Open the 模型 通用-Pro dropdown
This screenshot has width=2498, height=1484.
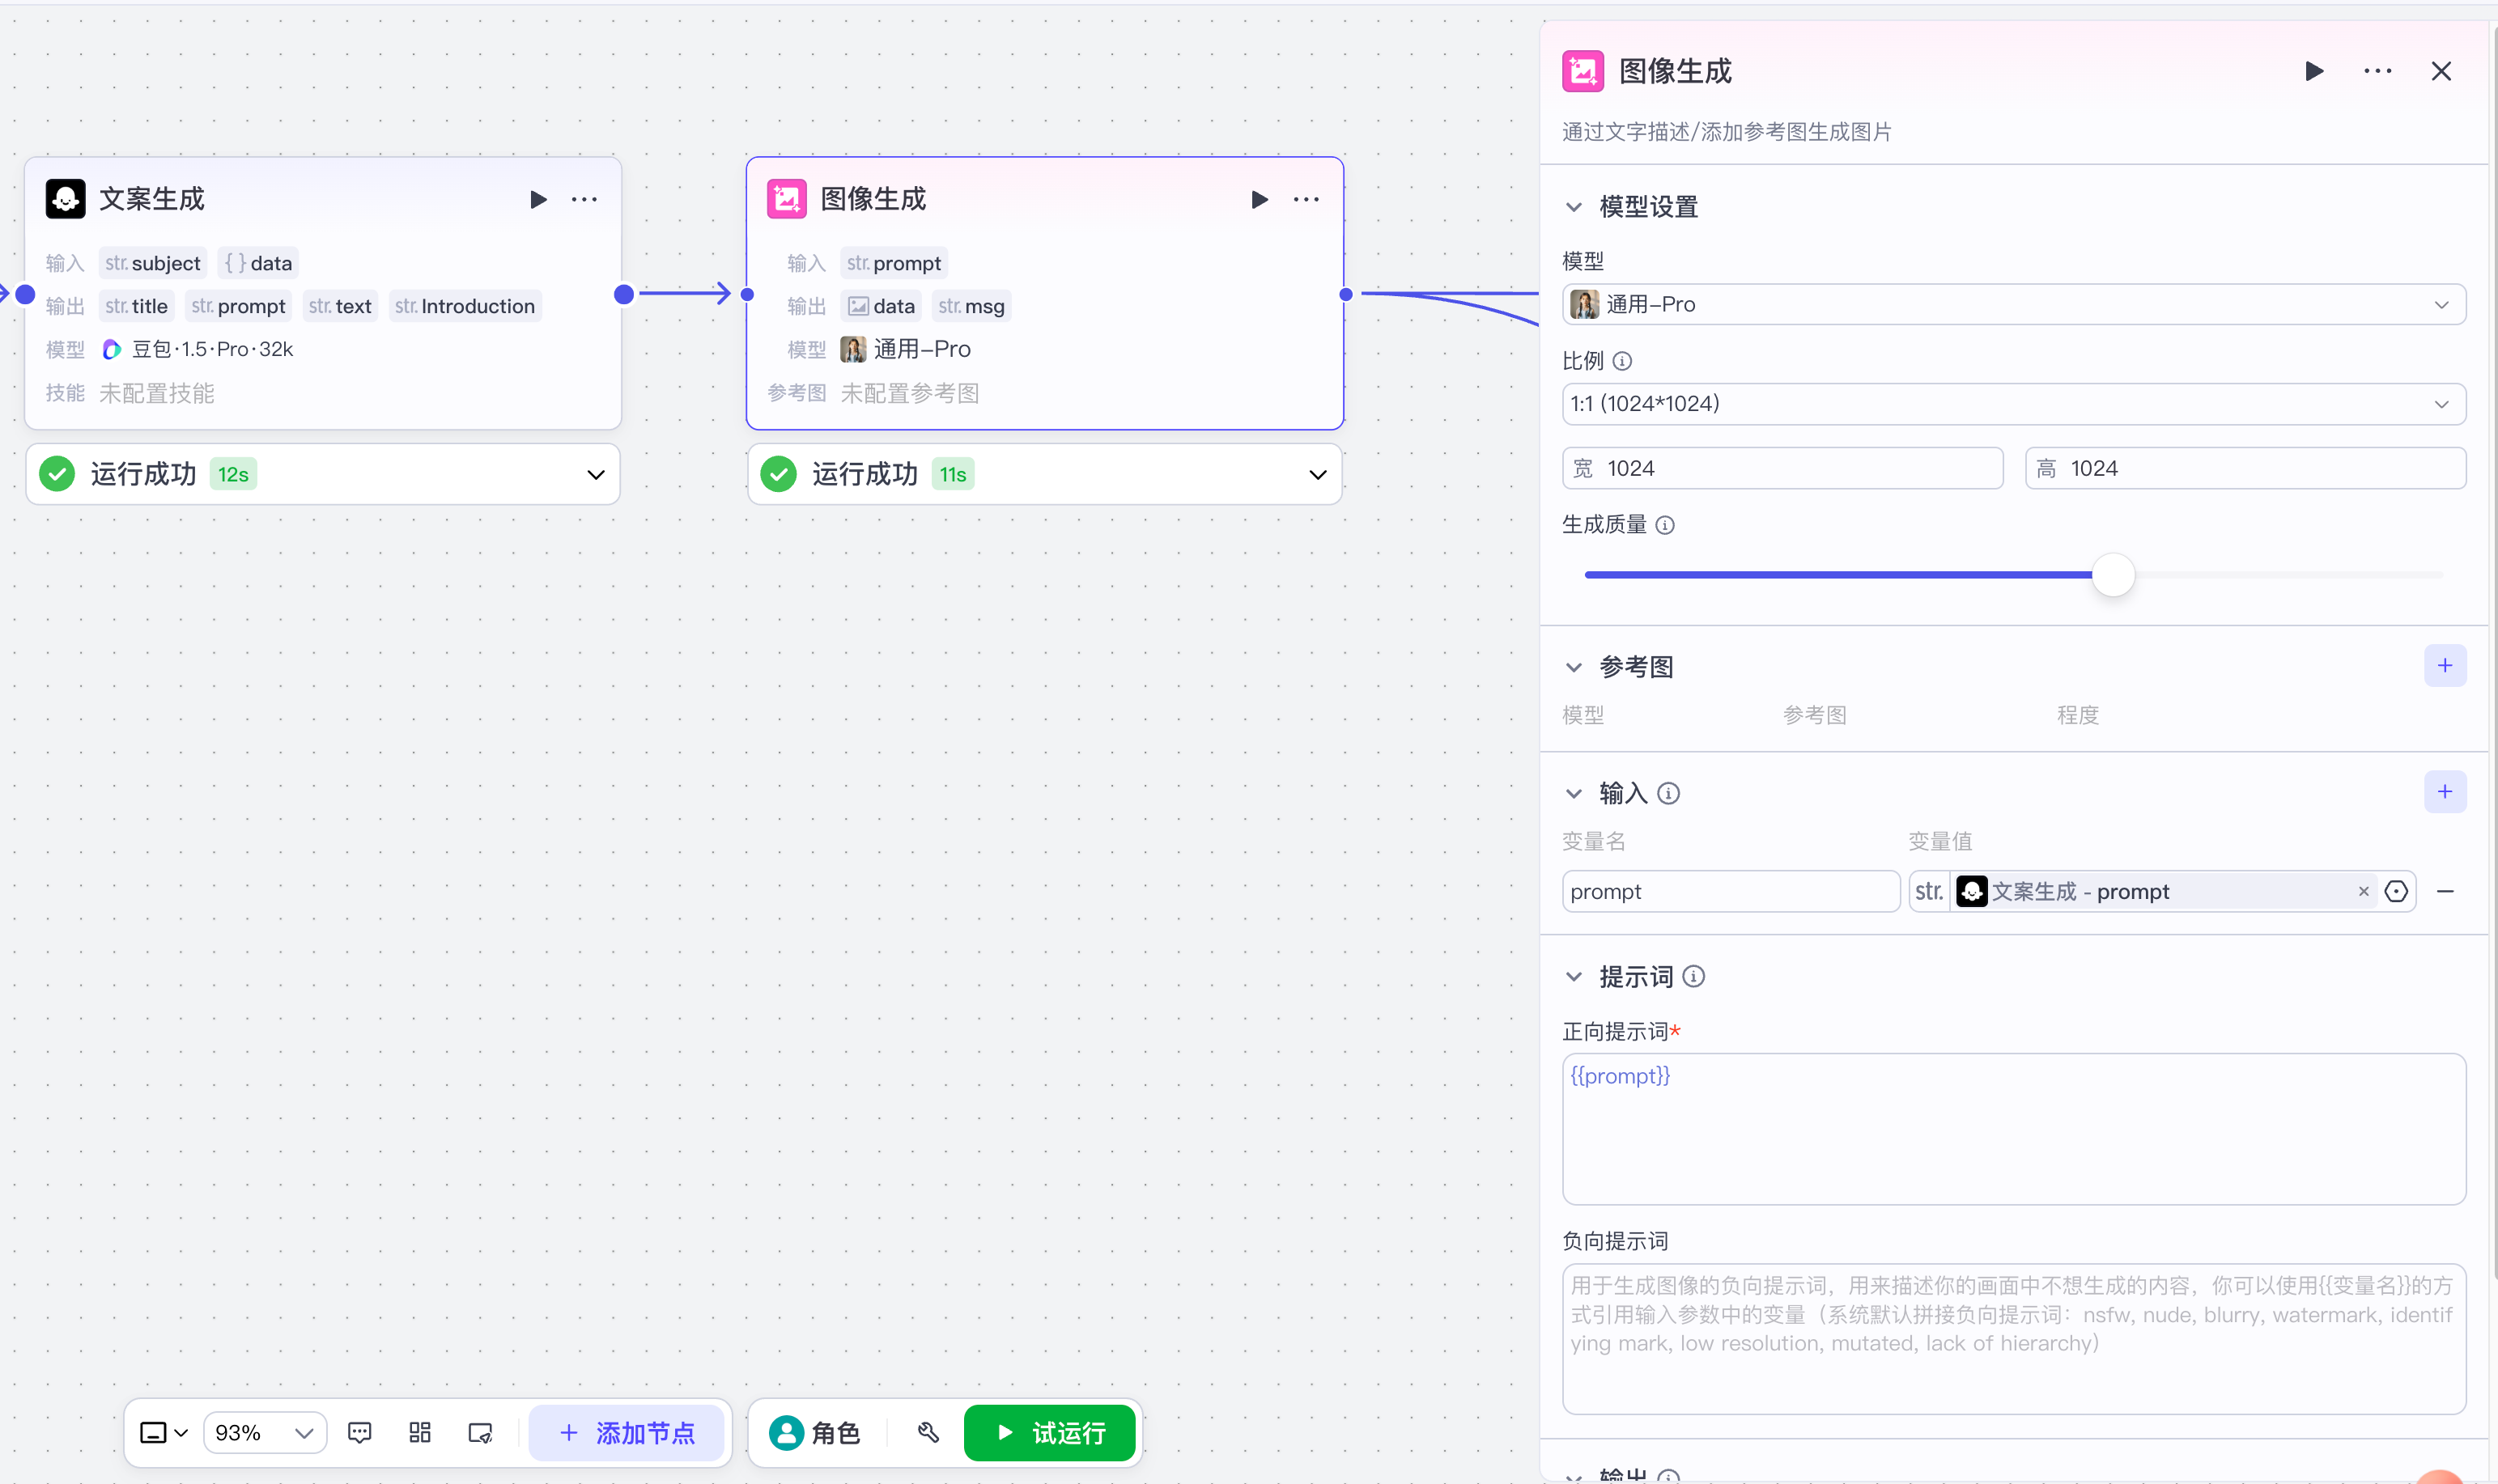(2013, 304)
